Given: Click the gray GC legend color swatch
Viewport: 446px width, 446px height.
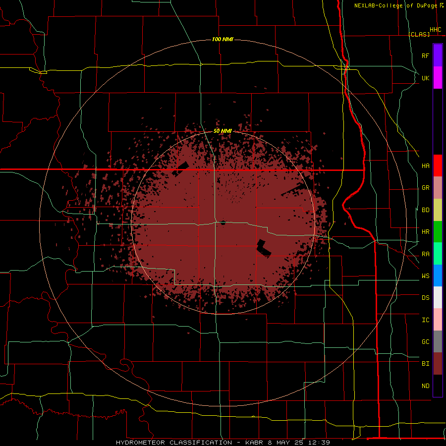Looking at the screenshot, I should [x=438, y=341].
